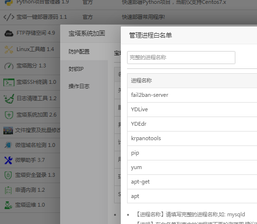Click the 日志清理工具 broom icon
Image resolution: width=257 pixels, height=224 pixels.
tap(9, 99)
